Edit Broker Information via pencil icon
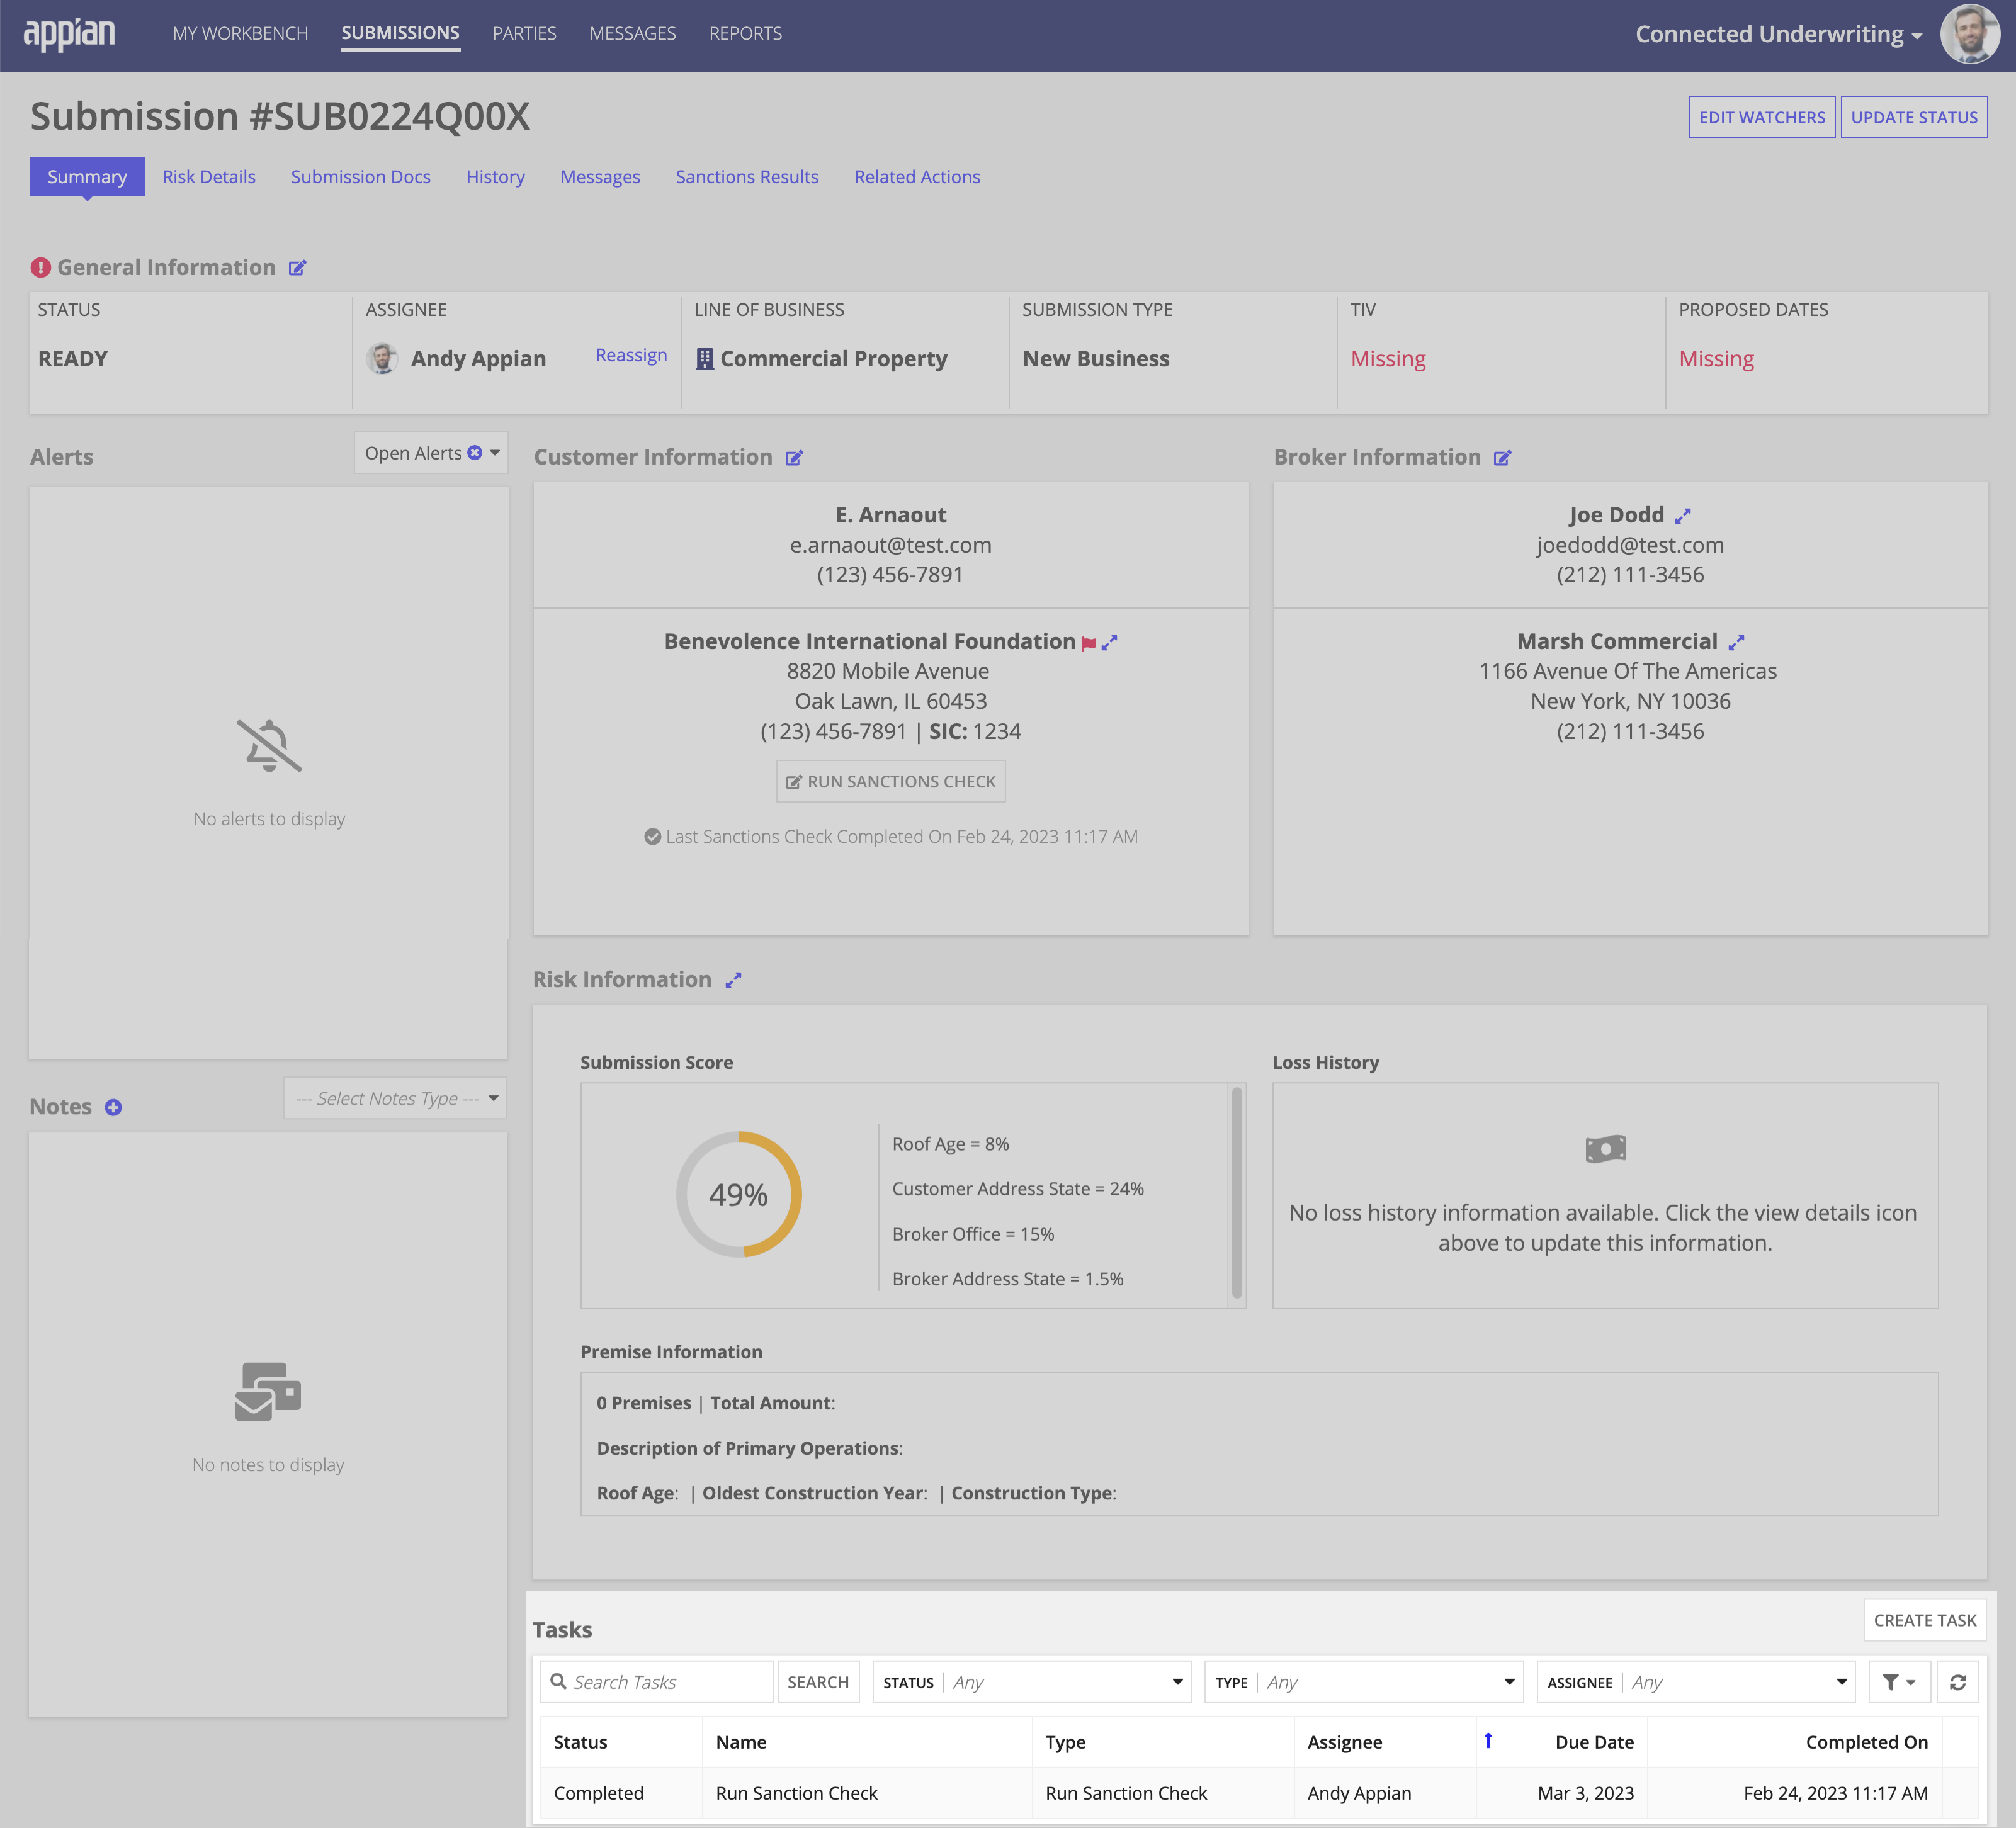 click(x=1502, y=458)
